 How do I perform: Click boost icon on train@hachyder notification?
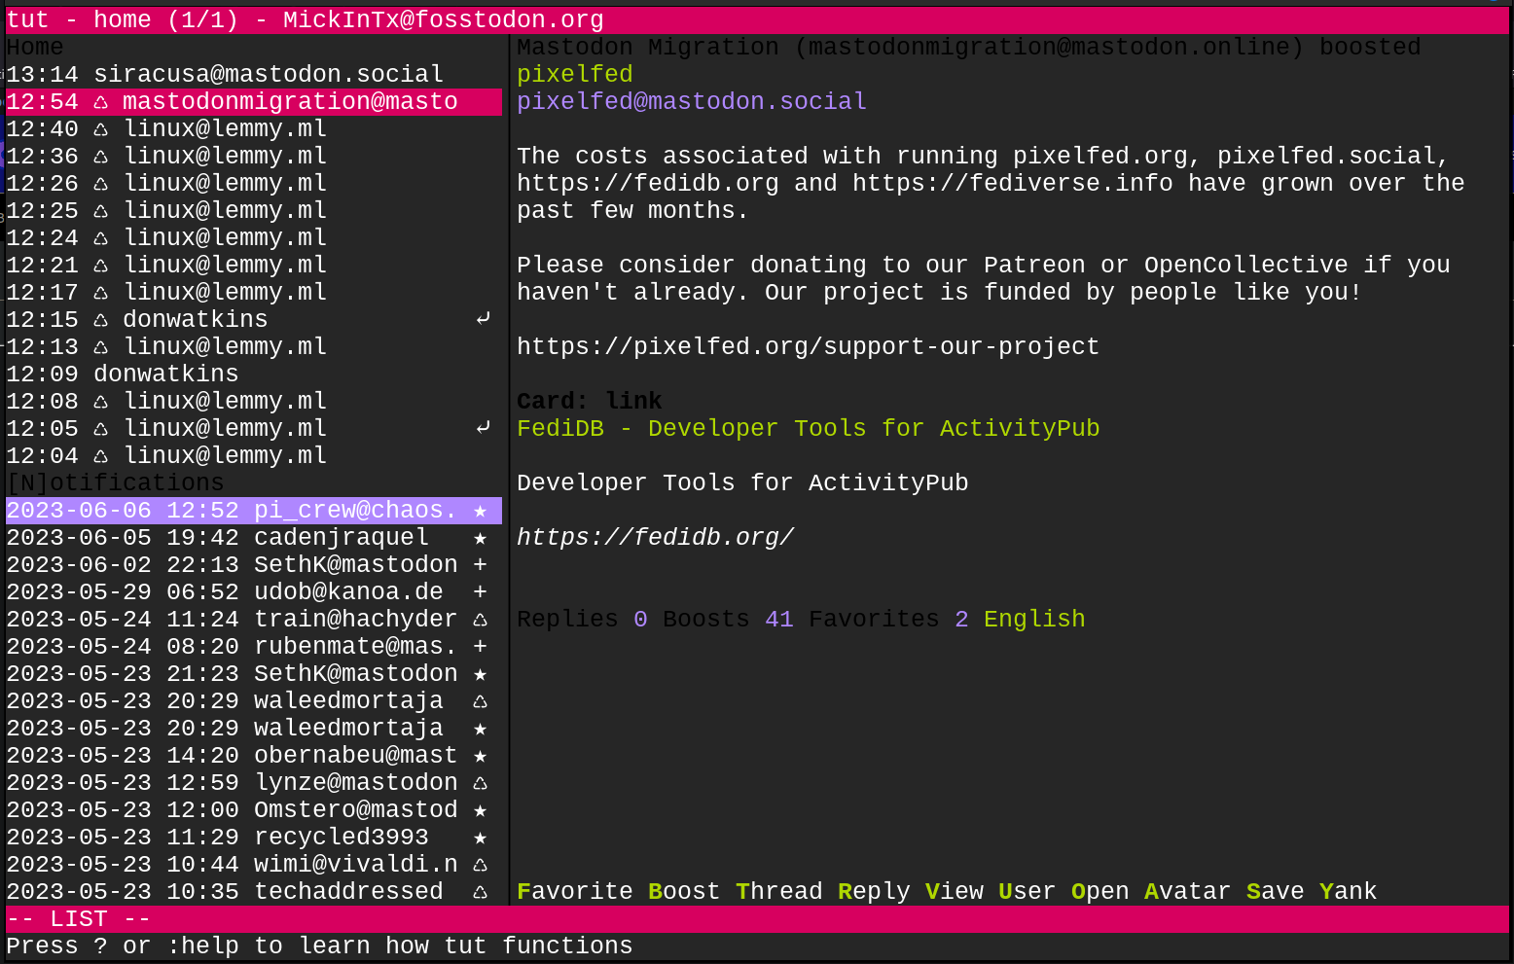click(480, 620)
